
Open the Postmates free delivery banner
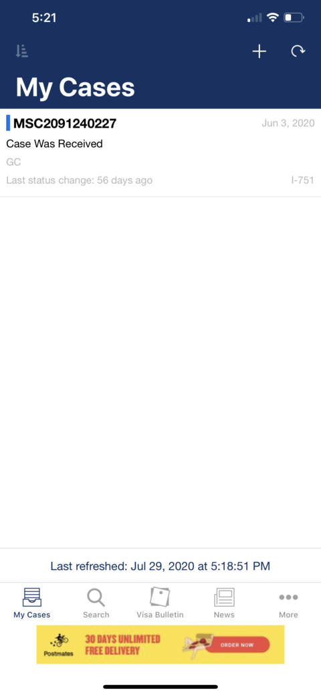point(160,644)
